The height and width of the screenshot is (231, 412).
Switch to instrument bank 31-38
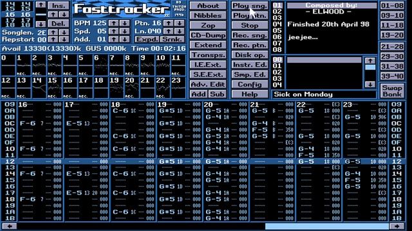click(x=392, y=66)
